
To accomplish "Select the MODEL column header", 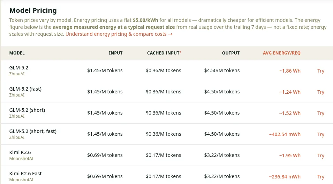I will (17, 53).
